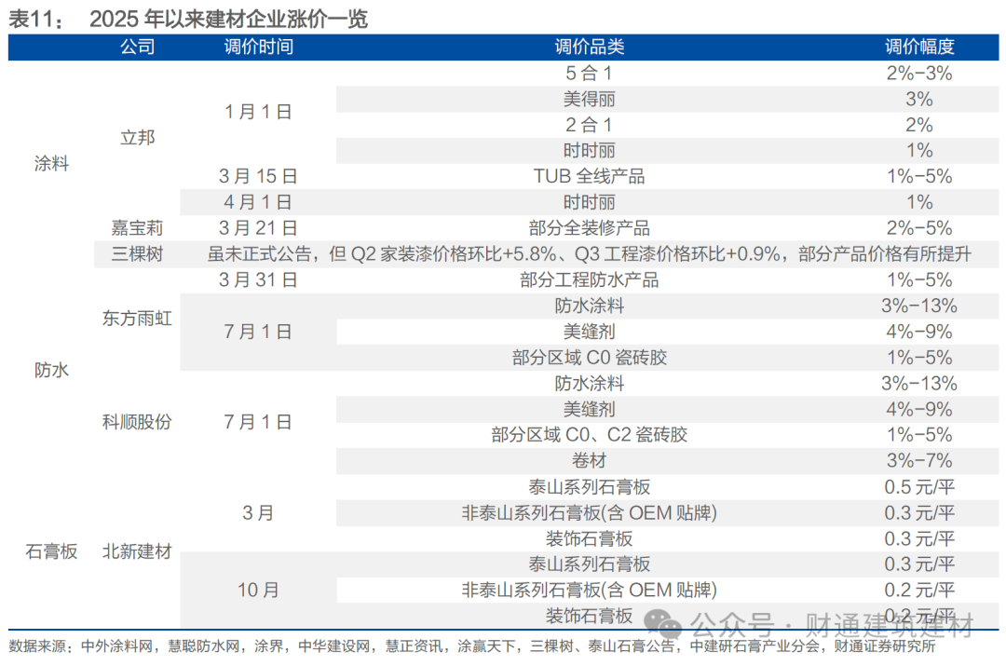Viewport: 1006px width, 666px height.
Task: Select 部分区域C0、C2瓷砖胶 product cell
Action: [590, 434]
